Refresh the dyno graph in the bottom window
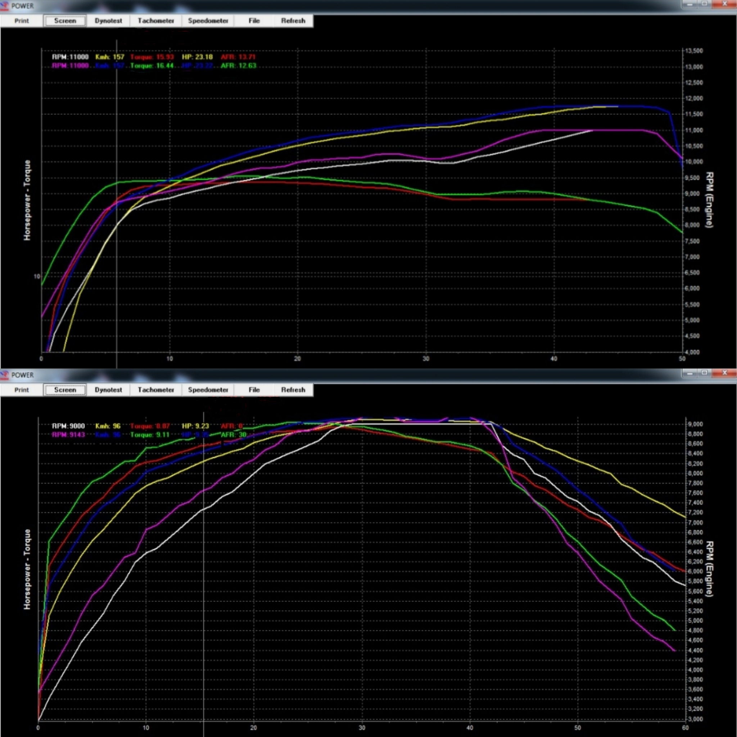Image resolution: width=737 pixels, height=737 pixels. 293,390
